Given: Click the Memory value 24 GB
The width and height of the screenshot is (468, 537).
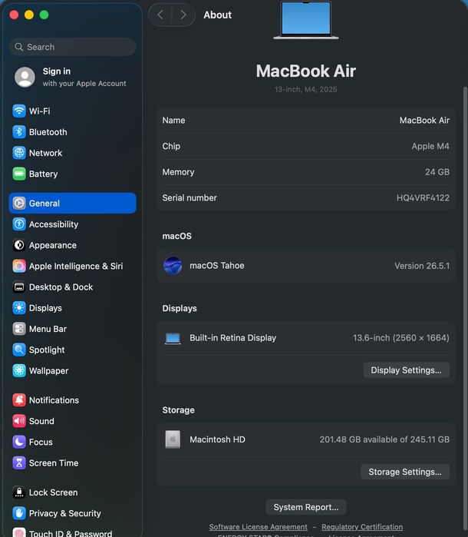Looking at the screenshot, I should click(x=437, y=172).
